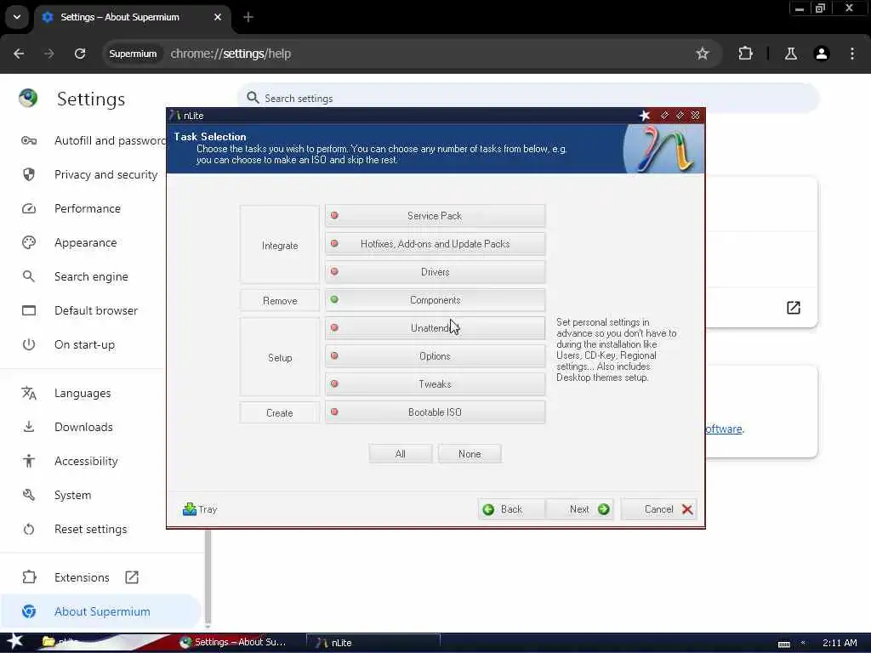Screen dimensions: 871x653
Task: Click the Remove group label
Action: [280, 300]
